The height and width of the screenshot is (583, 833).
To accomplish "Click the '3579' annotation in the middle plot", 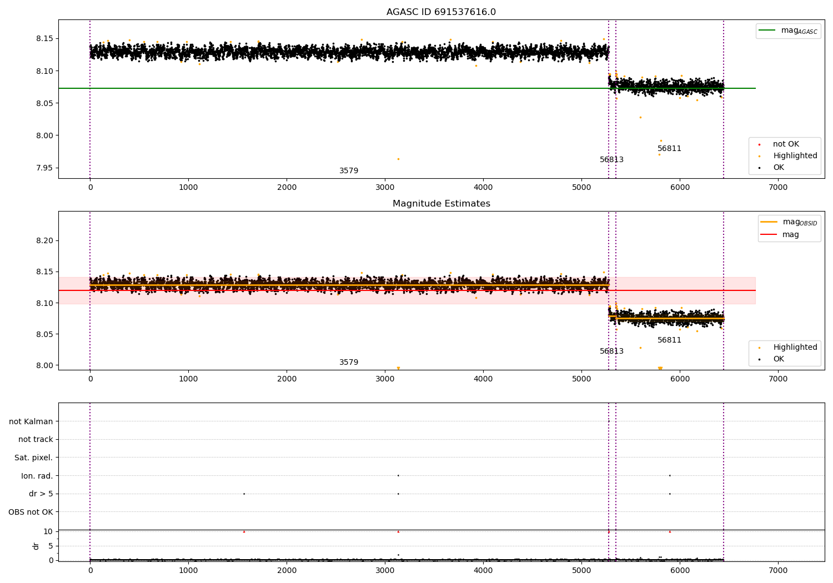I will 349,363.
